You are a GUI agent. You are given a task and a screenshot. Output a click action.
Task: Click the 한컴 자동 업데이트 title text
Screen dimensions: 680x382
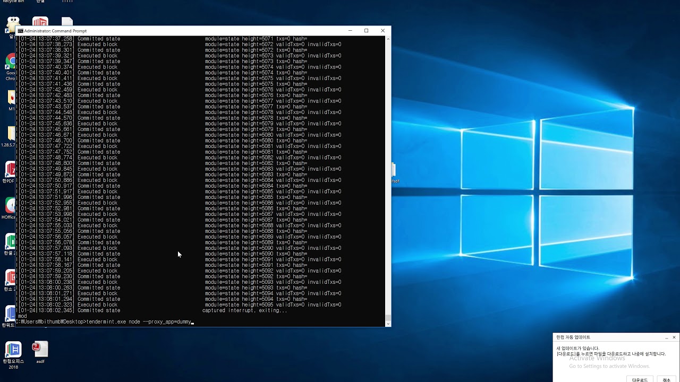pos(573,337)
